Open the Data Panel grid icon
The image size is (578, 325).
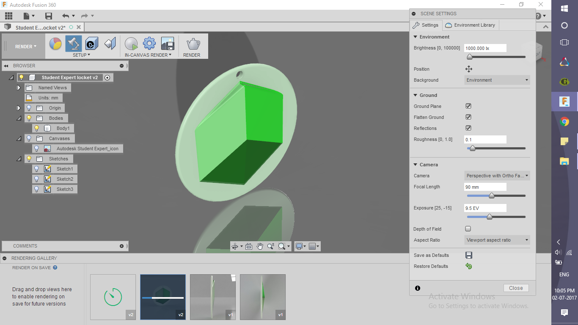pos(9,16)
